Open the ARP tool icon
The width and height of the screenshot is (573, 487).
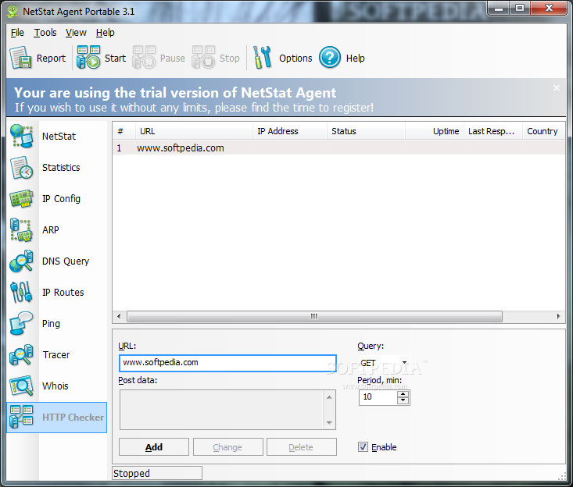pyautogui.click(x=22, y=229)
